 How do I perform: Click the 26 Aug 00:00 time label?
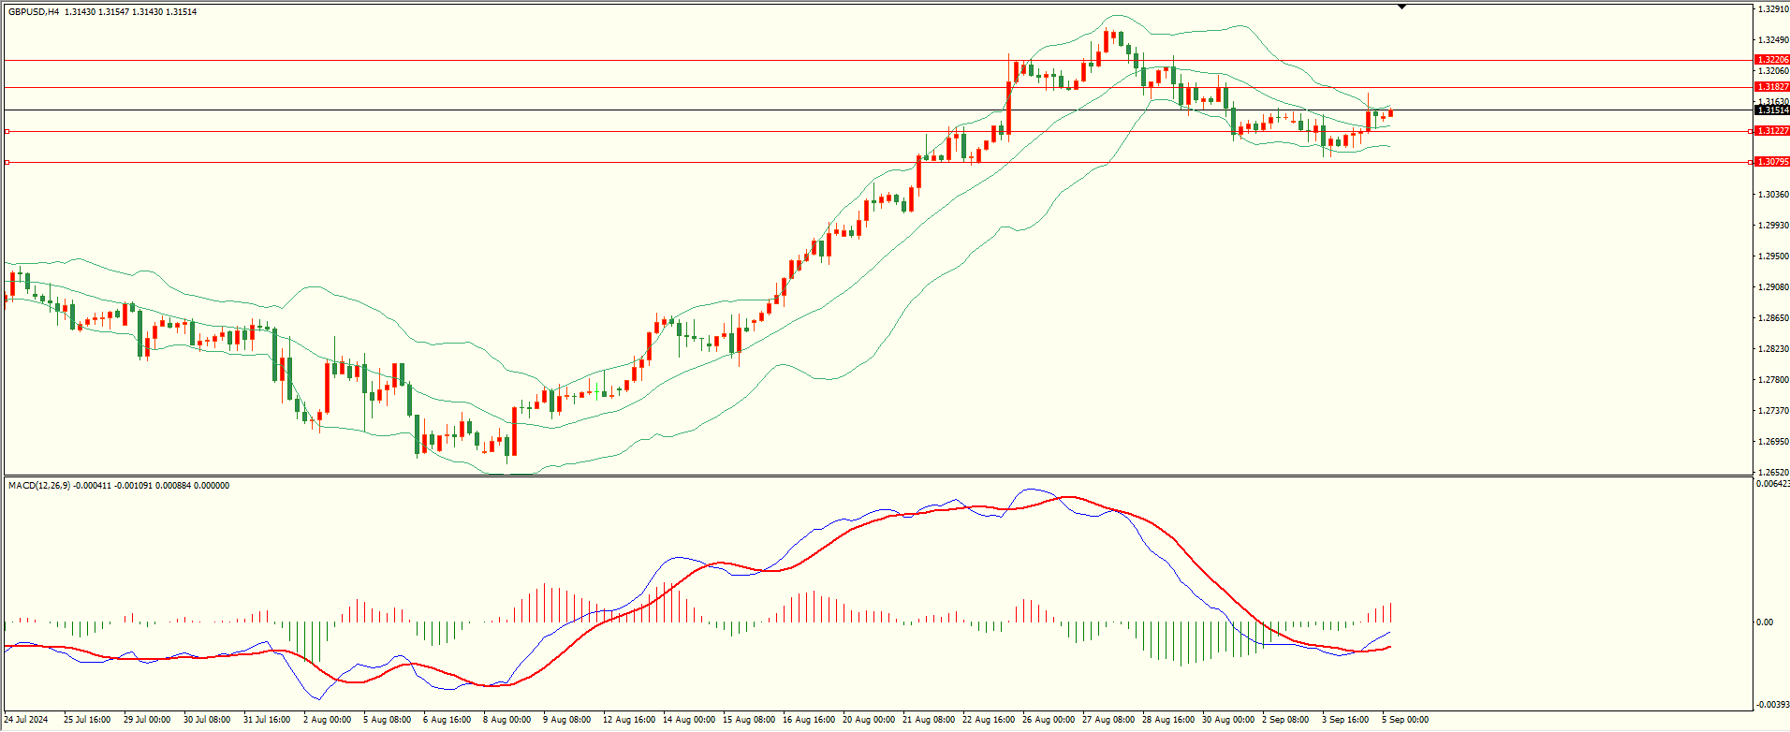click(1049, 720)
